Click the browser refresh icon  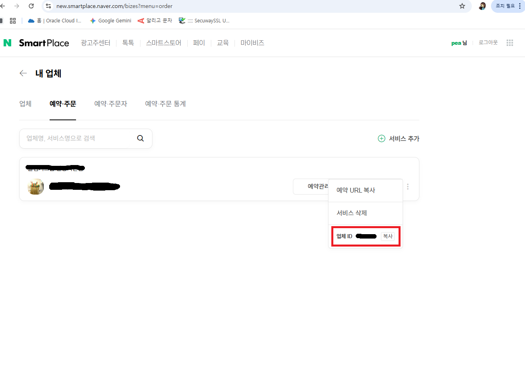coord(31,6)
